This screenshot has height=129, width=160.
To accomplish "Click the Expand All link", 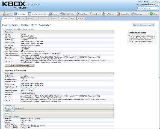I will click(x=8, y=29).
